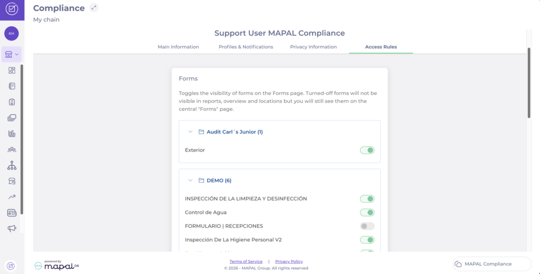
Task: Click the expand arrows icon beside Compliance
Action: coord(94,7)
